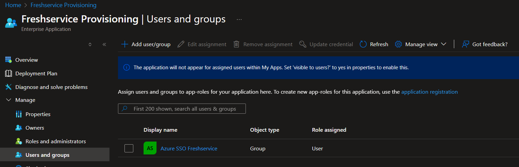Click the Users and groups sidebar icon
519x167 pixels.
coord(19,155)
